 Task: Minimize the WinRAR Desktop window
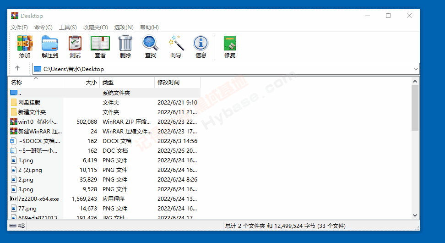[x=368, y=16]
